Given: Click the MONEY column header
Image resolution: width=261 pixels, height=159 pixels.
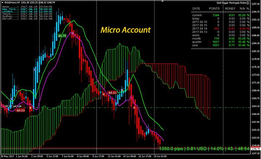Looking at the screenshot, I should pos(230,8).
